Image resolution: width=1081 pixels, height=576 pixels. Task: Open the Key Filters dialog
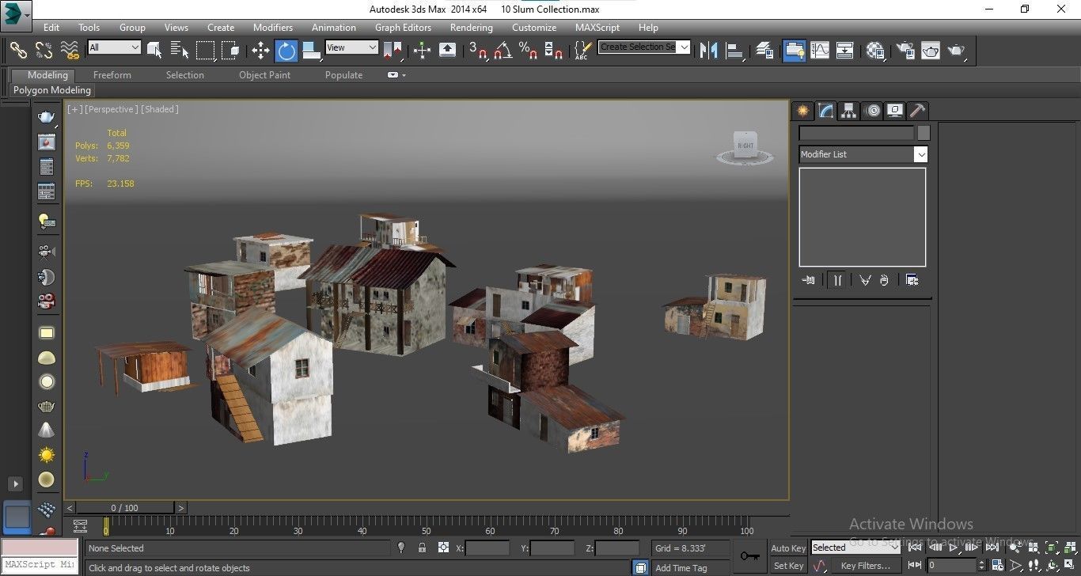[865, 566]
